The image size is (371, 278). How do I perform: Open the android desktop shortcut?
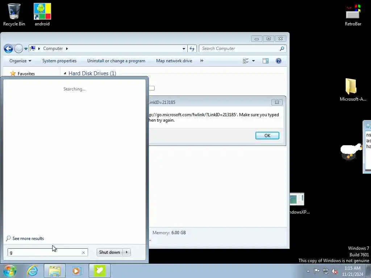42,14
